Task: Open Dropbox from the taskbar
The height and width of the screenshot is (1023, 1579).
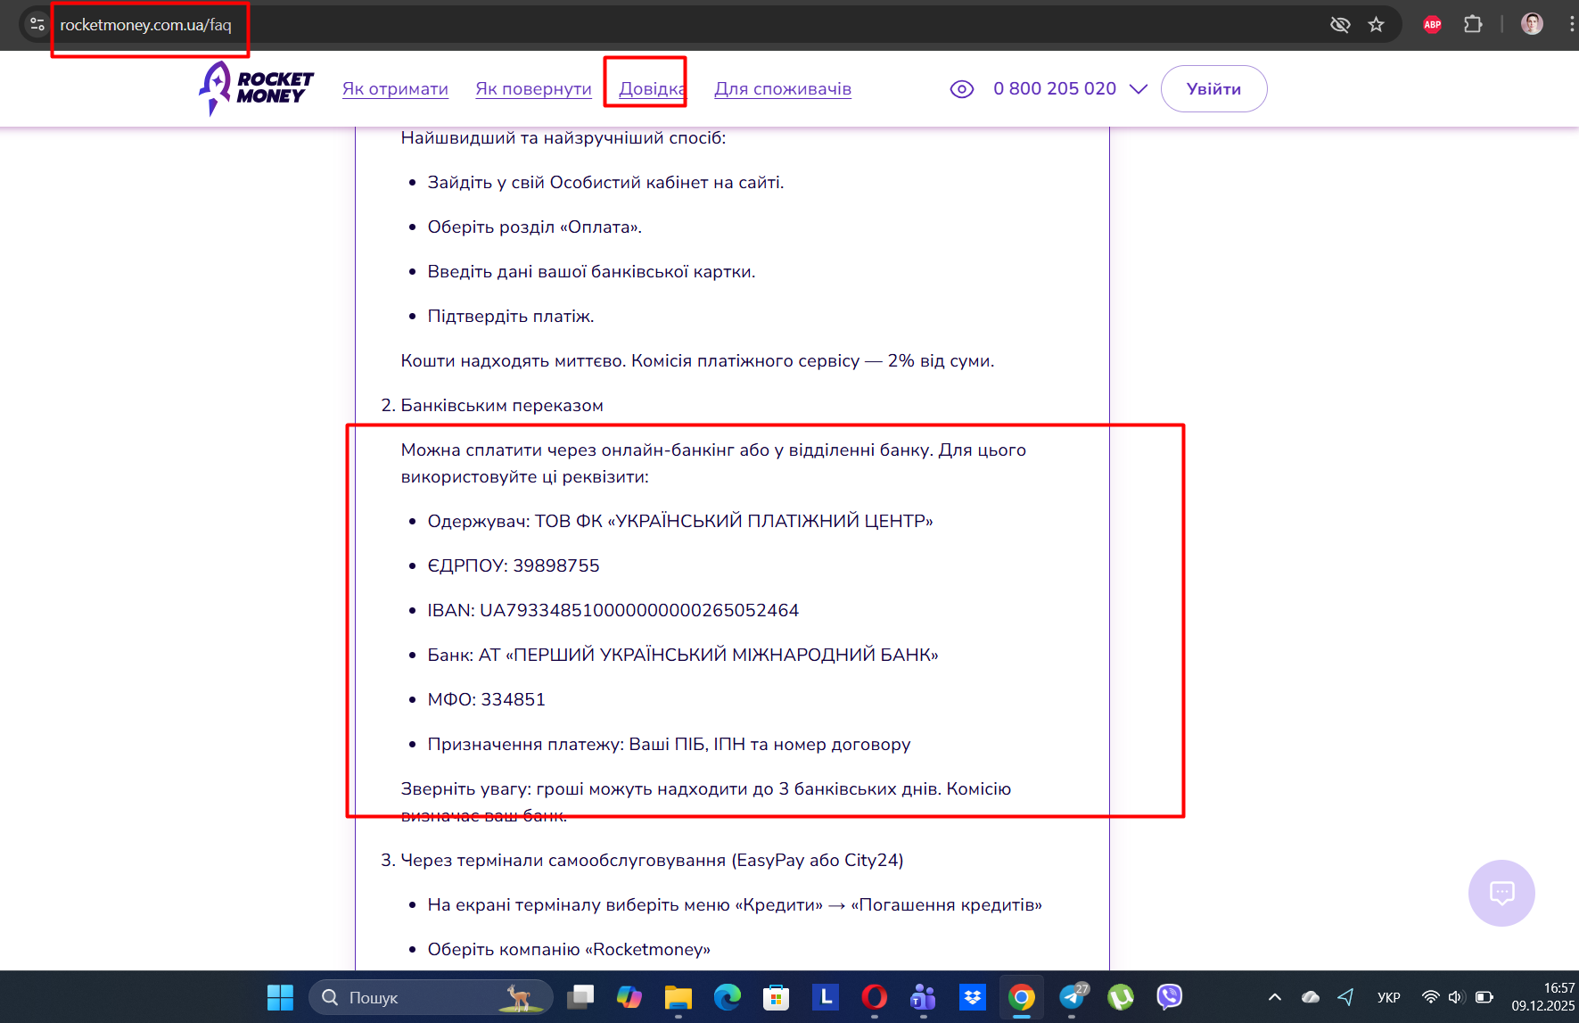Action: (973, 997)
